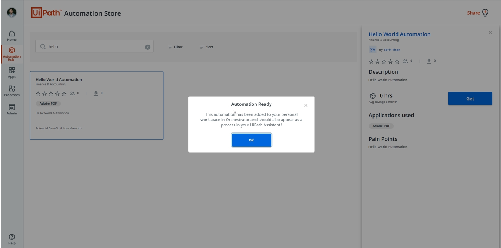501x248 pixels.
Task: Open author Sorin Visan's profile link
Action: [392, 50]
